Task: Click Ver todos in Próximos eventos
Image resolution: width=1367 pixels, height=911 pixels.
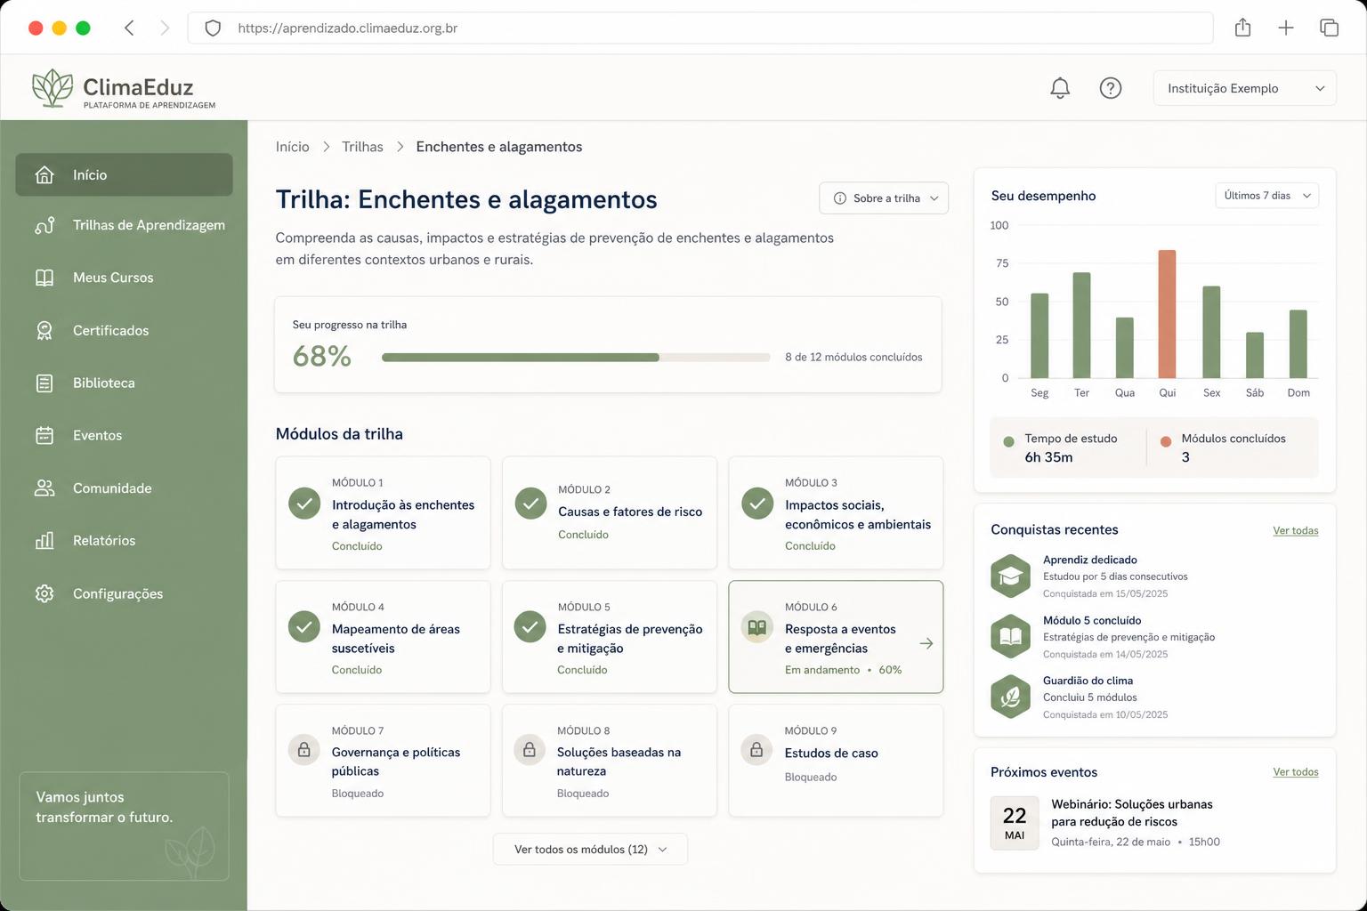Action: click(x=1296, y=772)
